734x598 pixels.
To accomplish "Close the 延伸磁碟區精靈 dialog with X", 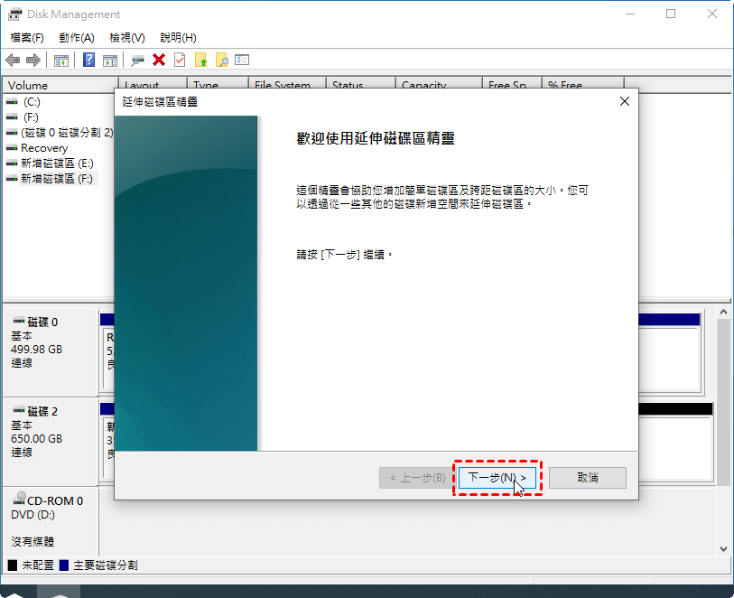I will pos(625,101).
